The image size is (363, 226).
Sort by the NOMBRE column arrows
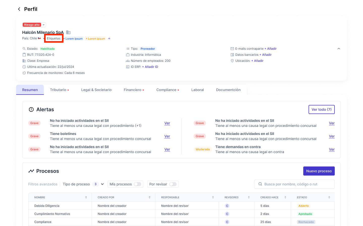click(x=86, y=197)
